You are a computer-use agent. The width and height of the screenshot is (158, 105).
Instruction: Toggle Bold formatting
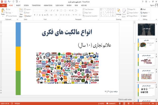tap(34, 15)
